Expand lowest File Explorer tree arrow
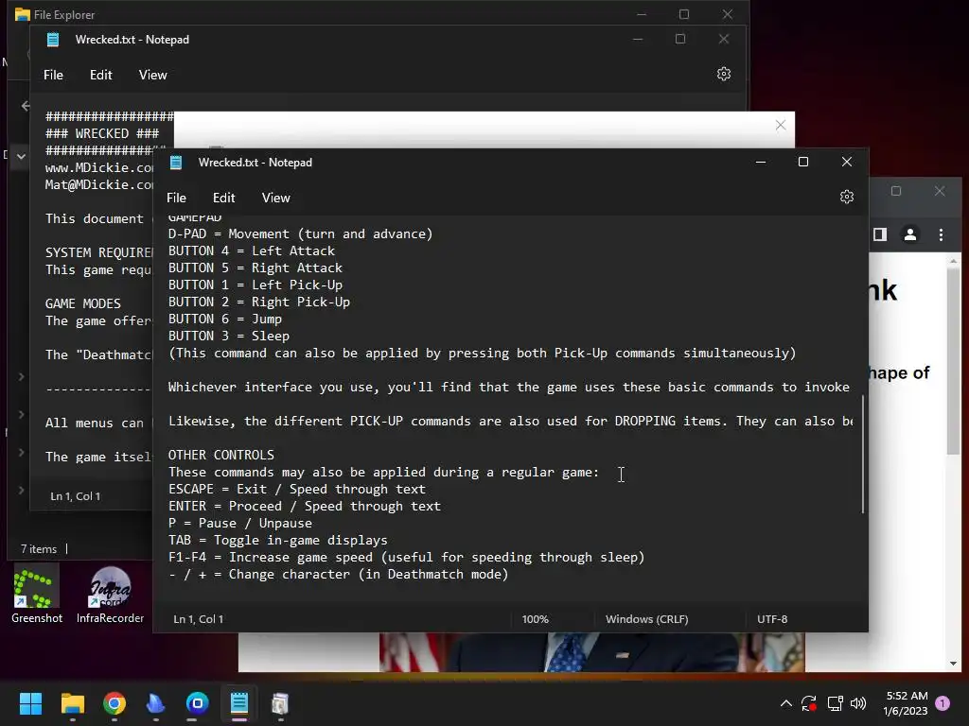Viewport: 969px width, 726px height. click(21, 491)
